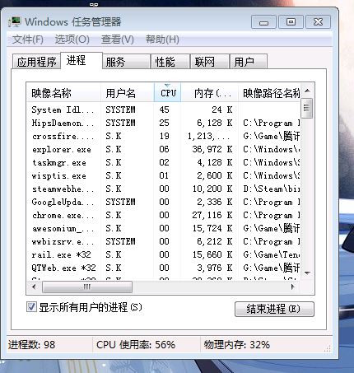Open the 帮助(H) menu

coord(162,40)
